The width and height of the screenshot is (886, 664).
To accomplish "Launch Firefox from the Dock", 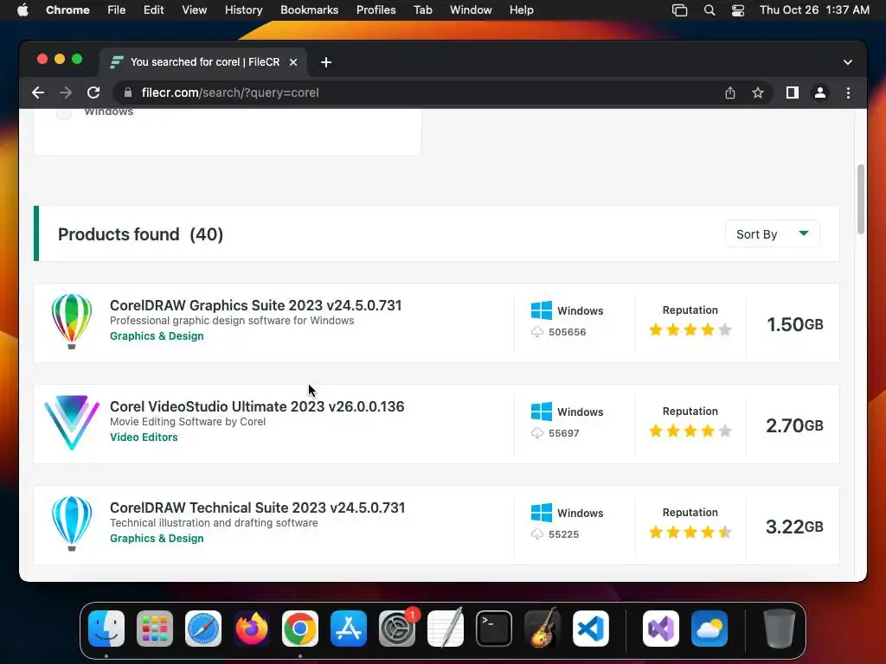I will click(x=252, y=629).
